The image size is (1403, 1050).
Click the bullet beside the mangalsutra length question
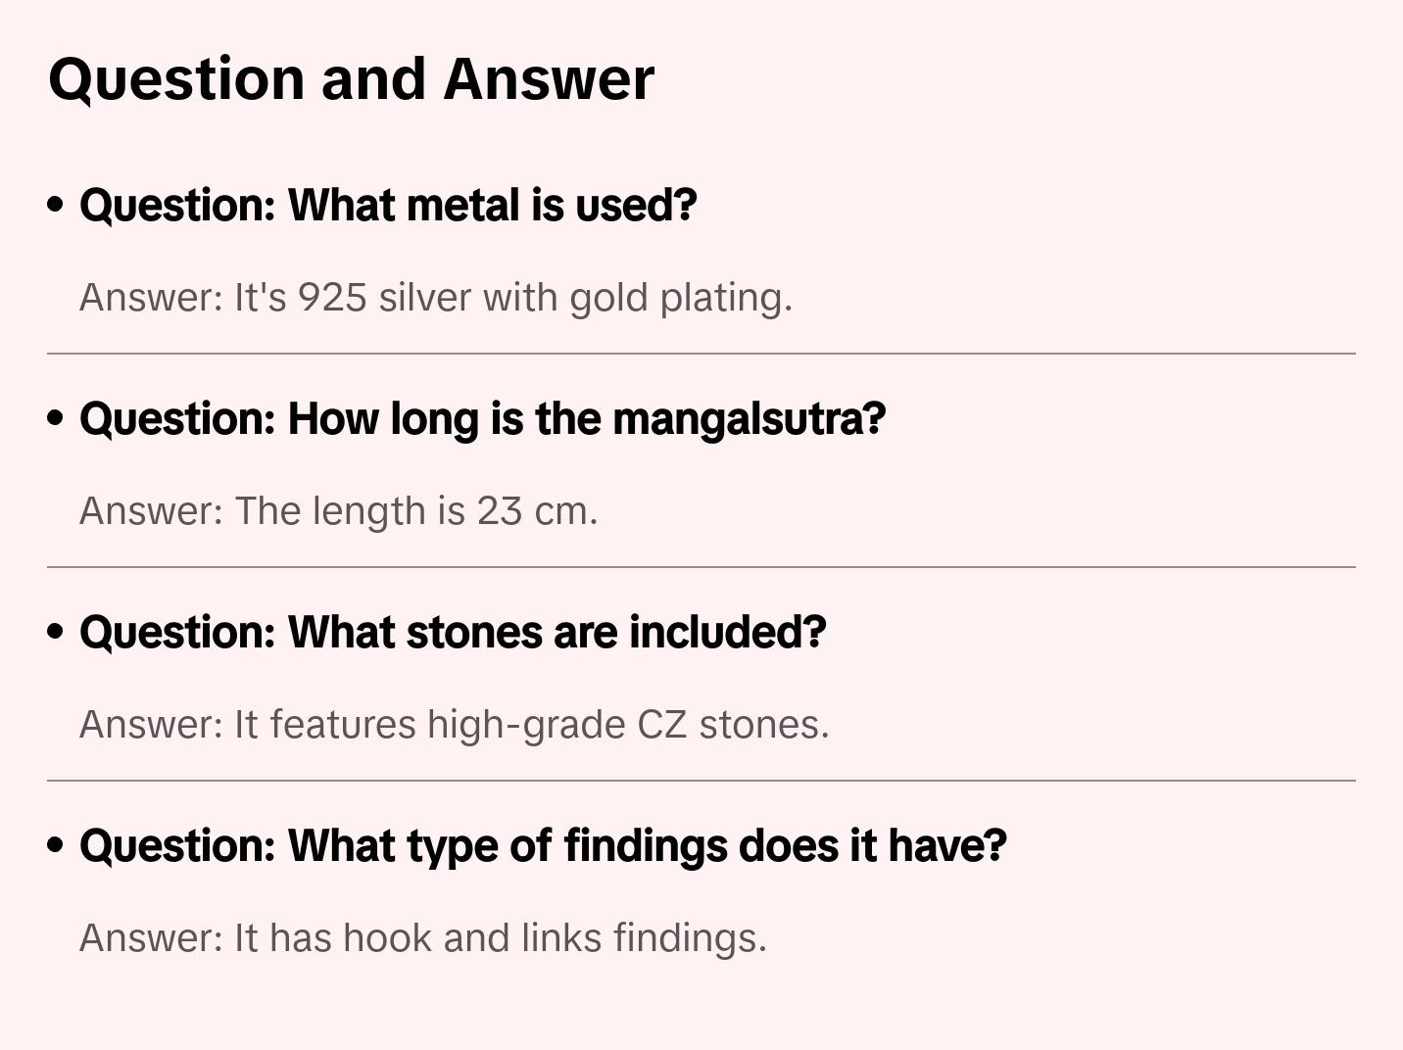click(x=56, y=419)
